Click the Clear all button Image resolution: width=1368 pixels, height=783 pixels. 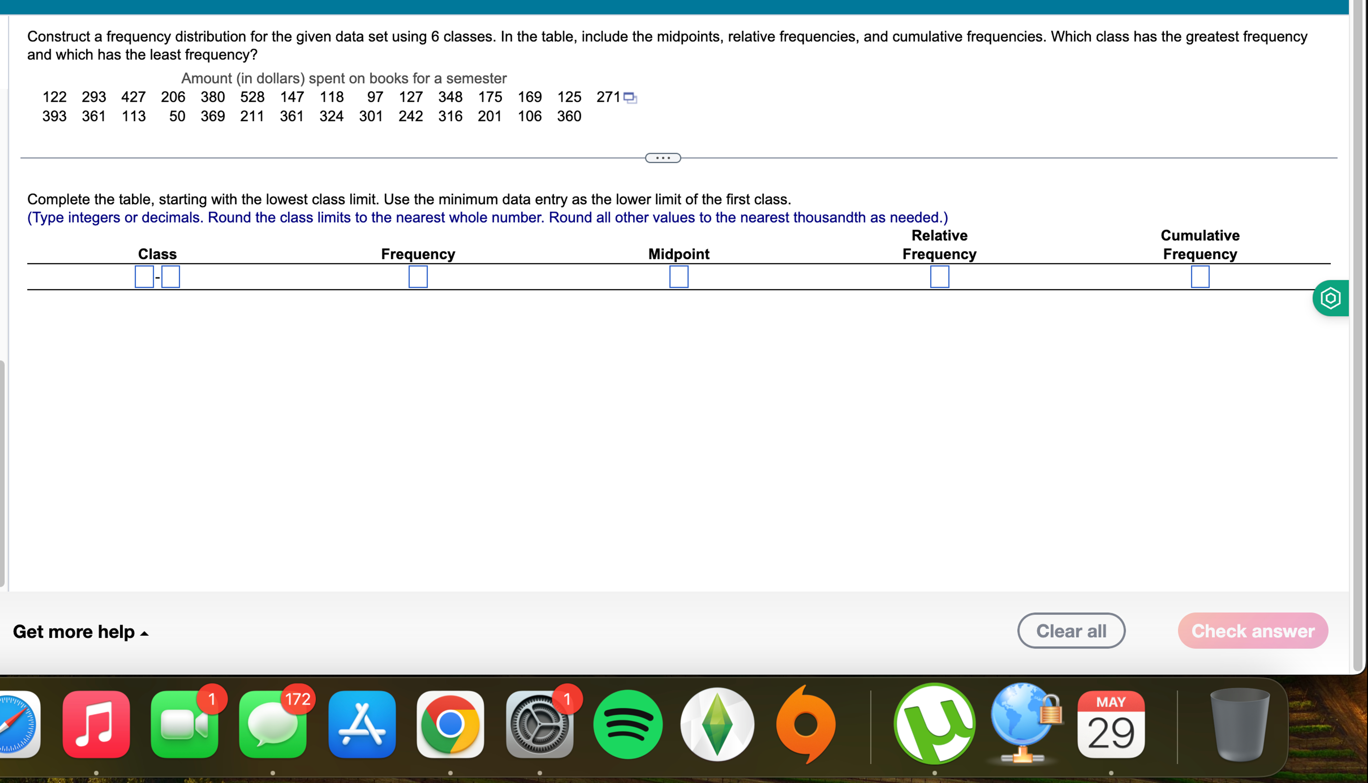tap(1070, 630)
